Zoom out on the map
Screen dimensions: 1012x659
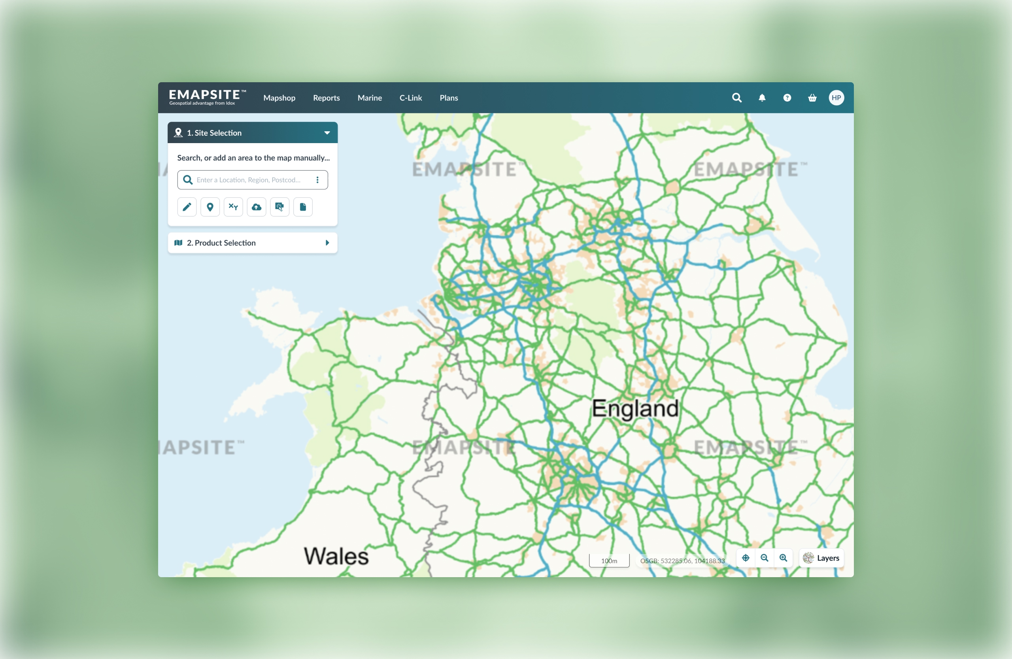point(764,558)
